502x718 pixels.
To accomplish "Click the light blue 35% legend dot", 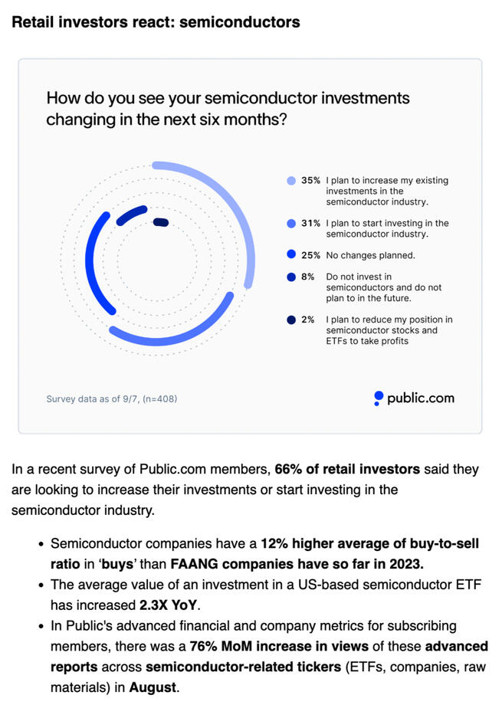I will [291, 181].
